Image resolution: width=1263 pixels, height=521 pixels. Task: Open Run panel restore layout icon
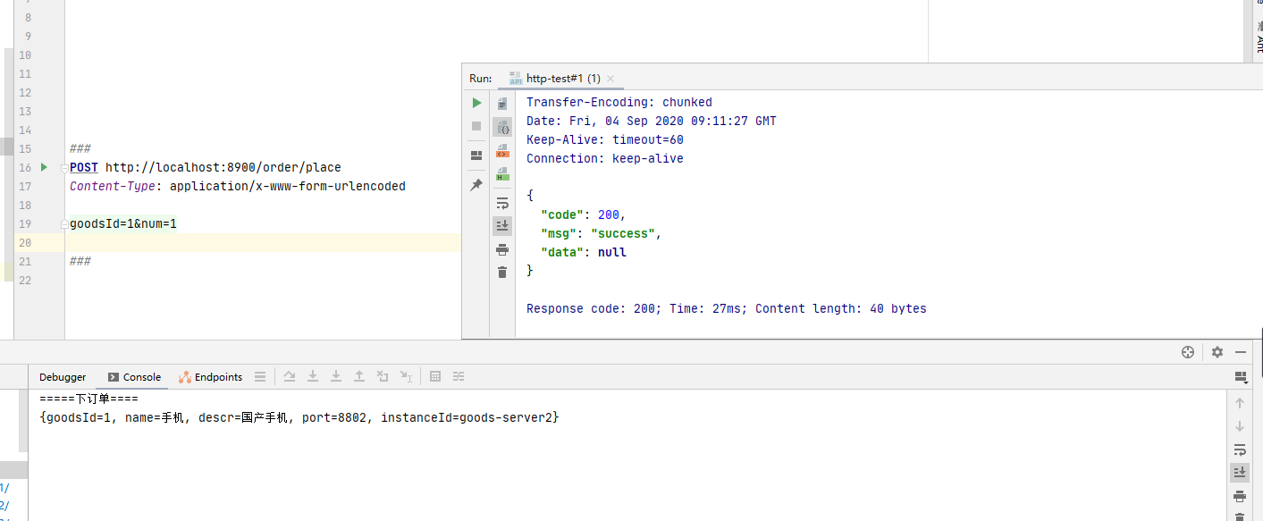point(476,155)
